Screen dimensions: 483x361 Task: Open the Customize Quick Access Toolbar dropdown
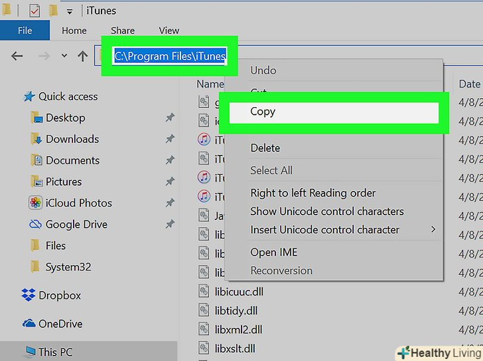point(70,12)
